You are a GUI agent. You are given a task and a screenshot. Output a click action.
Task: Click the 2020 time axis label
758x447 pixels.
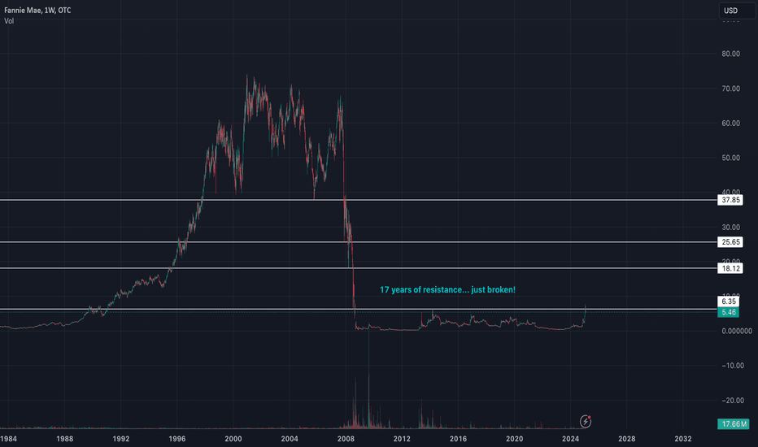(514, 439)
